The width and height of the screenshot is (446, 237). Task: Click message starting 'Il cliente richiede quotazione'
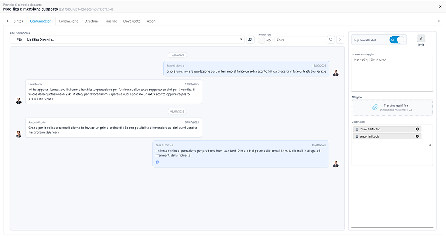[x=241, y=154]
